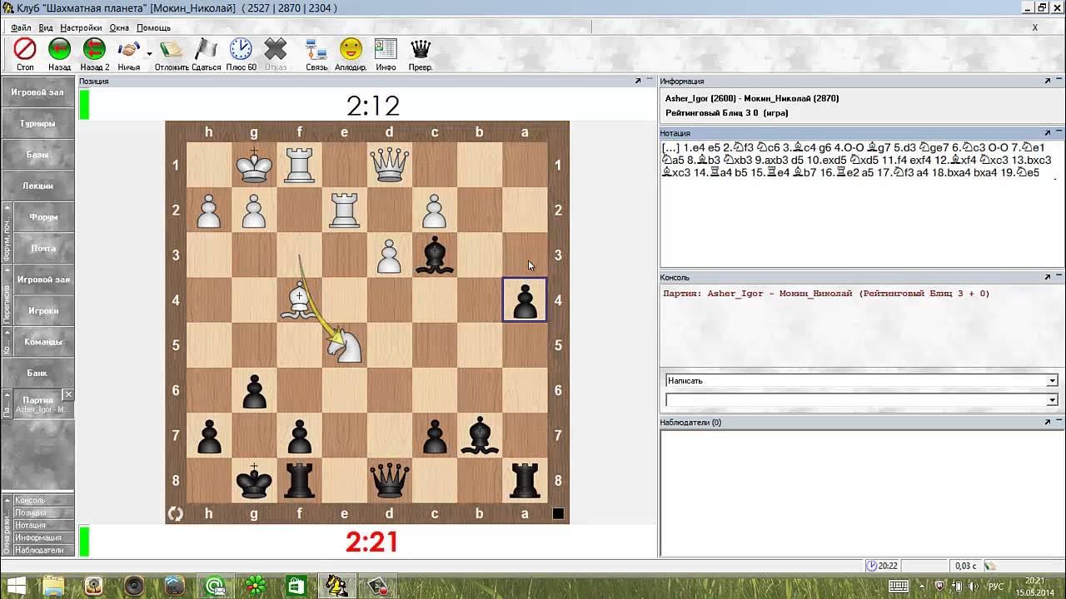Select the black queen on d8
1066x599 pixels.
coord(389,479)
